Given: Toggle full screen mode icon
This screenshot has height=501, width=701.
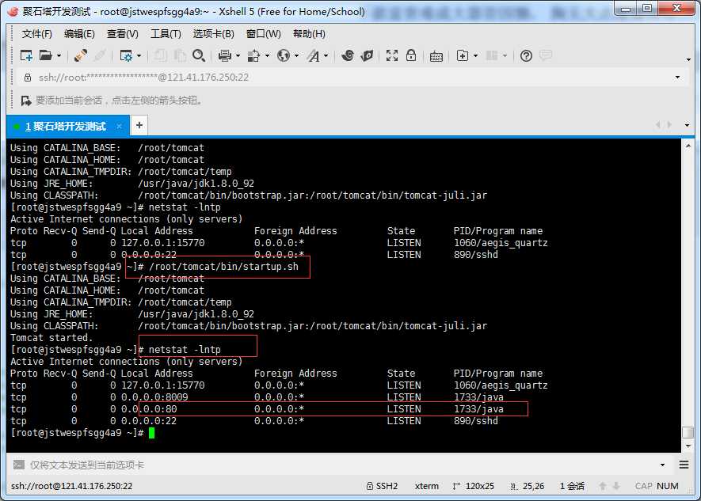Looking at the screenshot, I should pyautogui.click(x=392, y=55).
